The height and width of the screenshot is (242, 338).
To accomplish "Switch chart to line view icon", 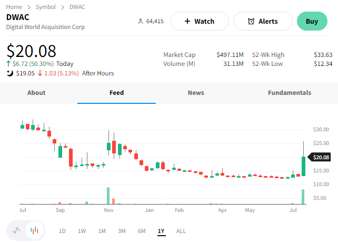I will tap(16, 230).
